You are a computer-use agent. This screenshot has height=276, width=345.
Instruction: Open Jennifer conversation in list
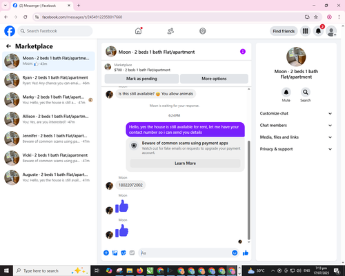coord(48,139)
